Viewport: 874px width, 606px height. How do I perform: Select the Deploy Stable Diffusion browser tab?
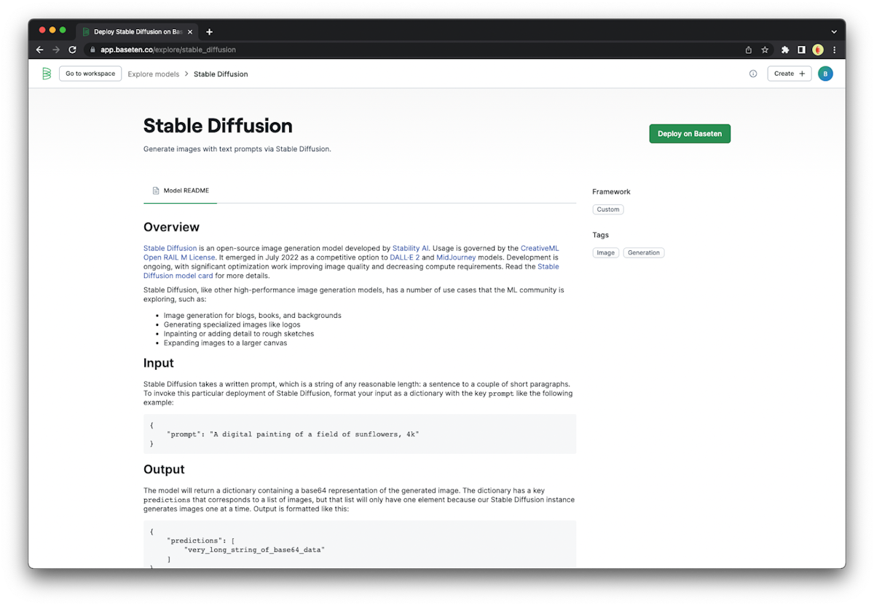(x=137, y=32)
